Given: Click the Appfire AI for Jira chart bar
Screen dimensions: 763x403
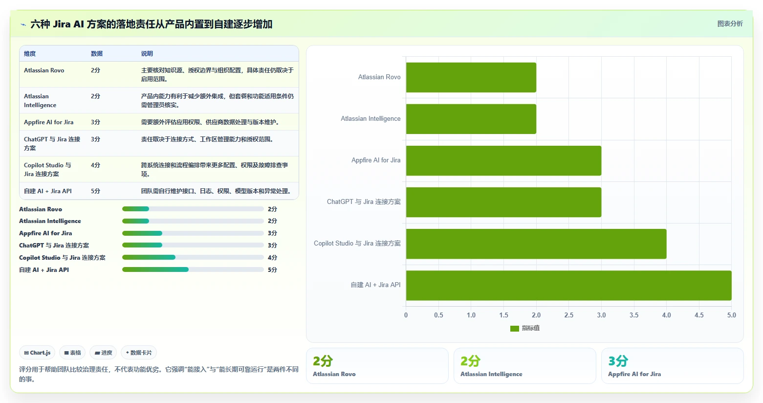Looking at the screenshot, I should (x=503, y=160).
